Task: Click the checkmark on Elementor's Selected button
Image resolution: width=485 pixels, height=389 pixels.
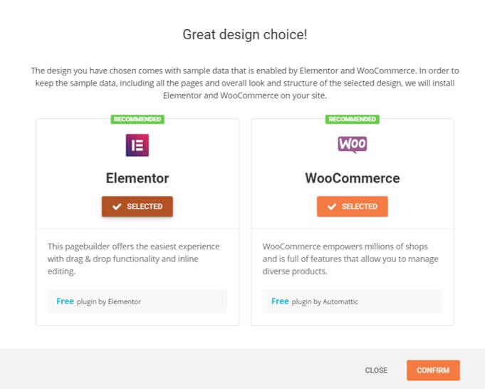Action: point(118,207)
